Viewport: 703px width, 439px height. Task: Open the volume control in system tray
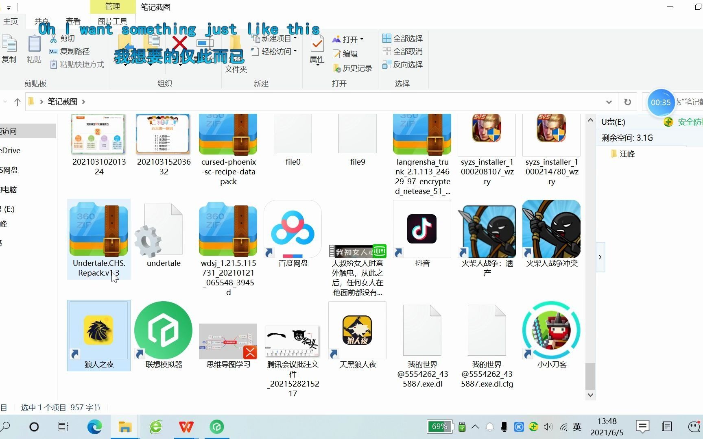coord(548,427)
